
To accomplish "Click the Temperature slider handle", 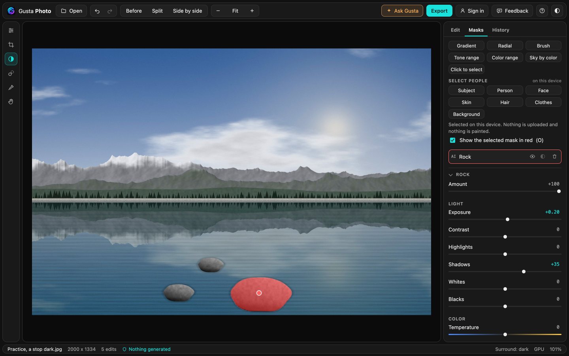I will point(505,335).
